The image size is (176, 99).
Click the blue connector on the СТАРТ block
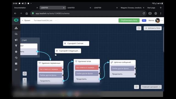click(x=37, y=51)
